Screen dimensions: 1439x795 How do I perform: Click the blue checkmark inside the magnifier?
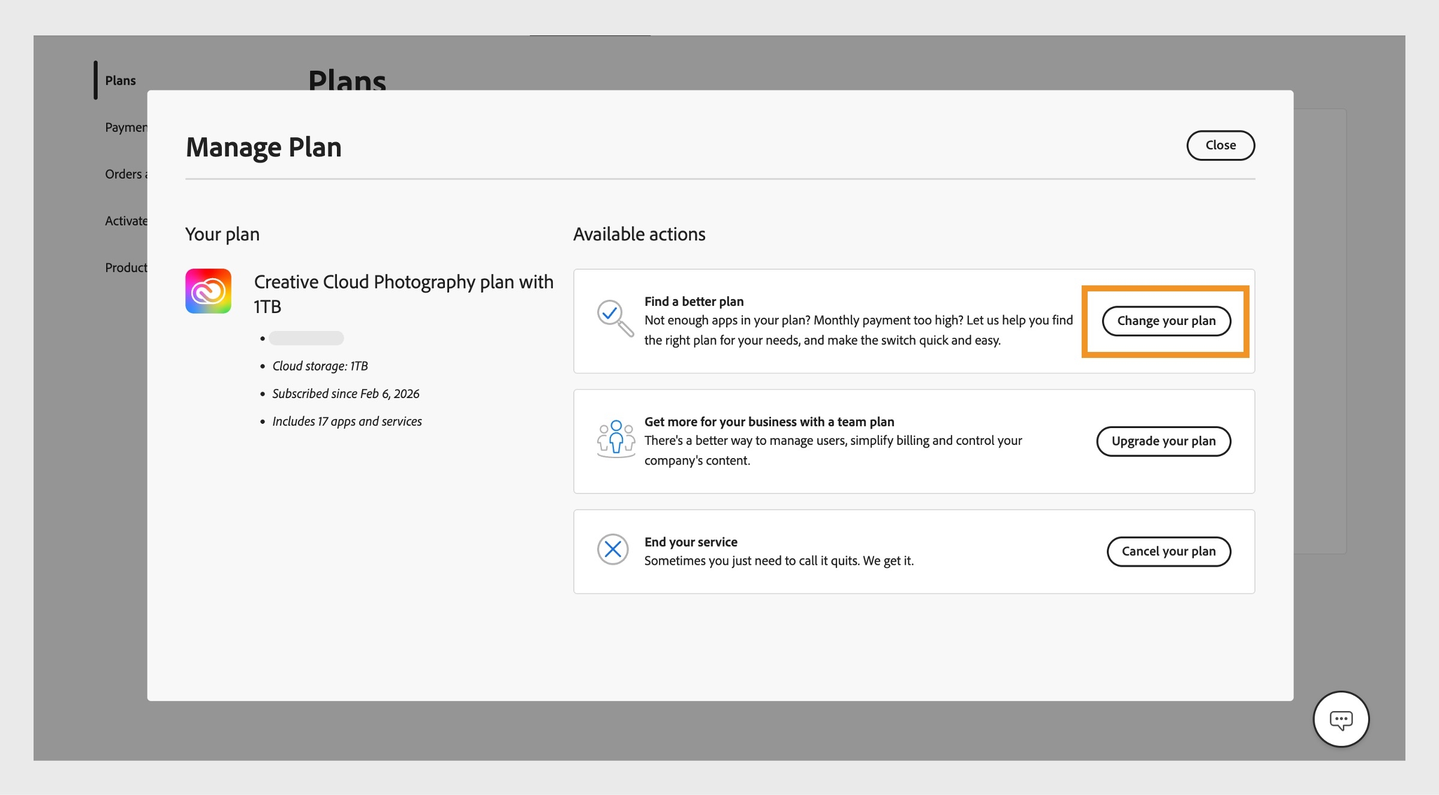tap(610, 312)
